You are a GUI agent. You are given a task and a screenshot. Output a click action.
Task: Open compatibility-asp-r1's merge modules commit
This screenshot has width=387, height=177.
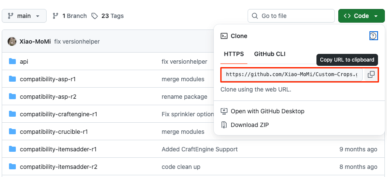(183, 79)
